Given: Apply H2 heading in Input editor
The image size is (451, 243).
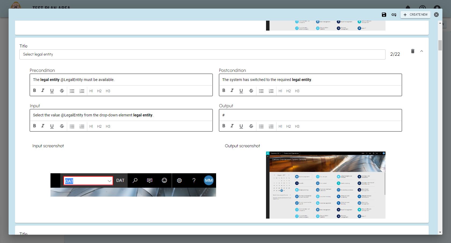Looking at the screenshot, I should click(99, 126).
